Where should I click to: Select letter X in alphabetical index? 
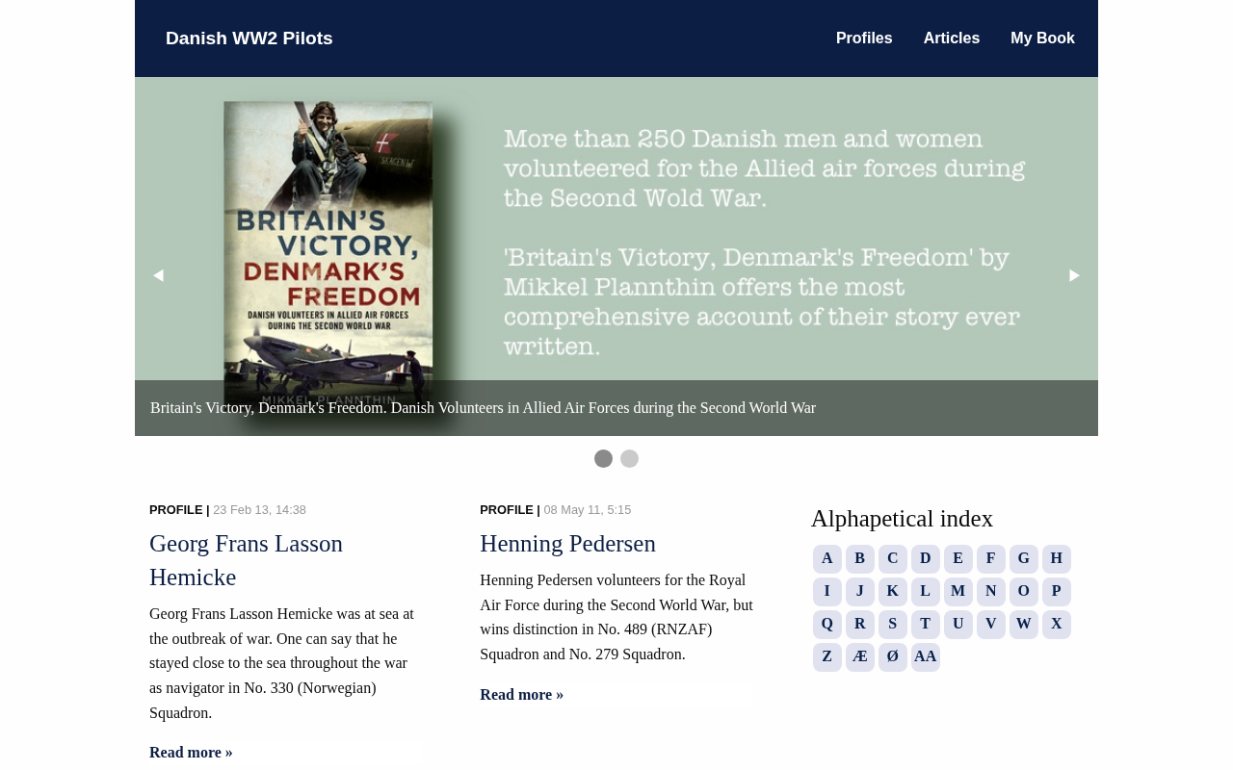pos(1057,625)
